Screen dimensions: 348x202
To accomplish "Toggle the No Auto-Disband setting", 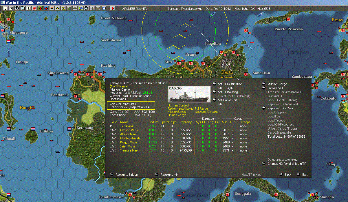I will point(206,112).
